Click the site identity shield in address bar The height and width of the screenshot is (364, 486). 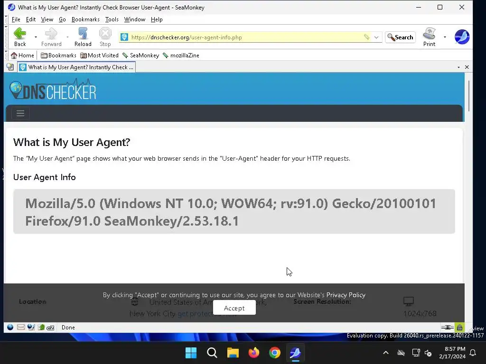[124, 37]
